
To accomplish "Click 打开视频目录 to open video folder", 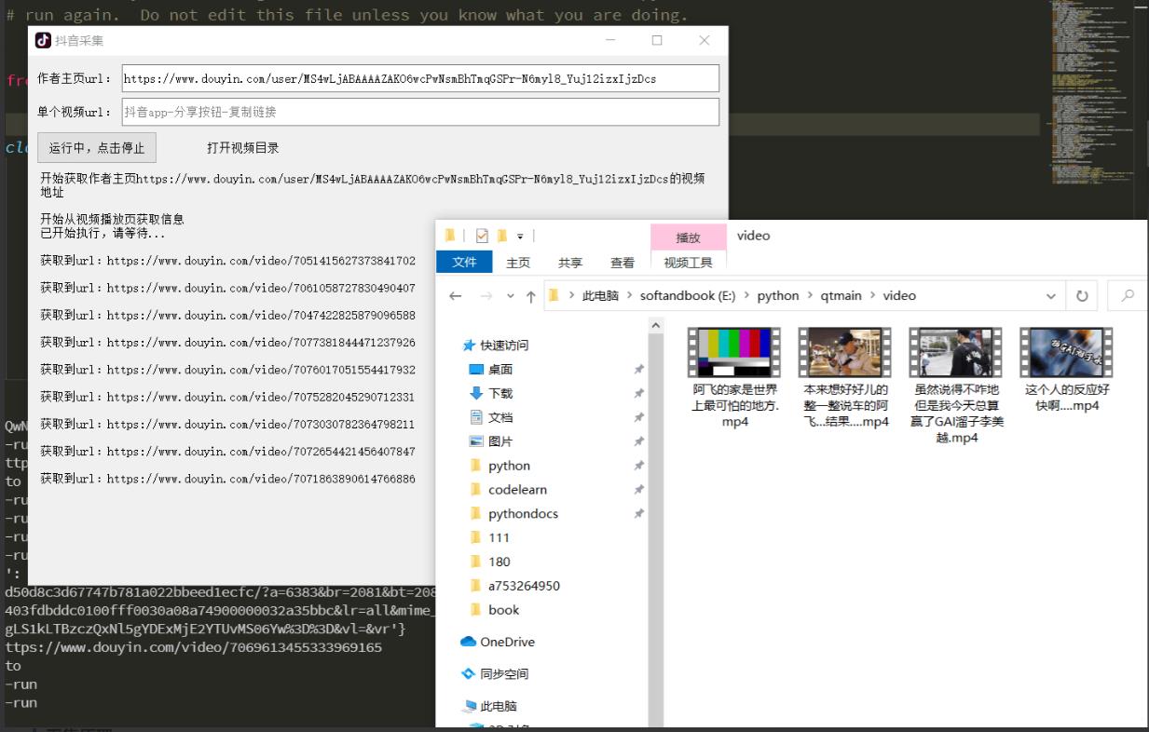I will [x=242, y=148].
